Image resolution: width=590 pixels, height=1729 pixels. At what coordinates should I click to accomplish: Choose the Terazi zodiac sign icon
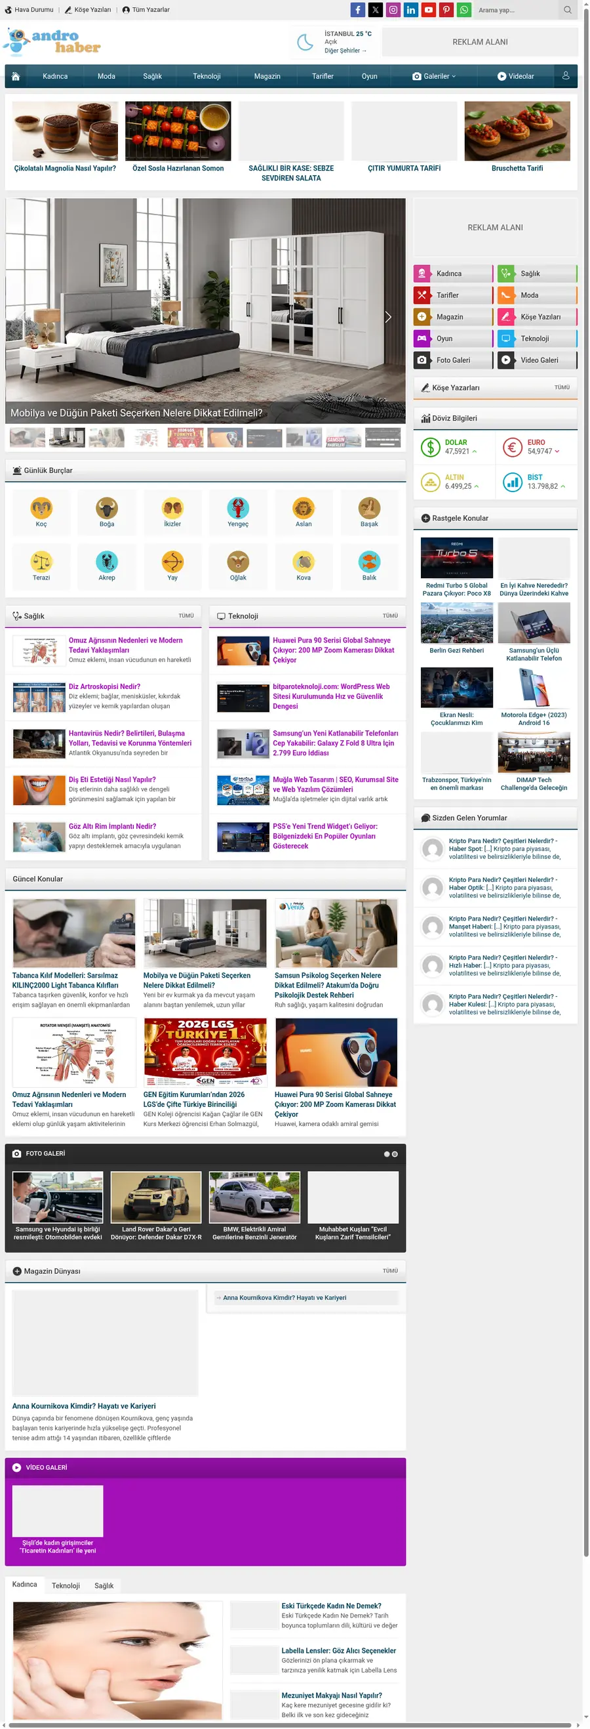(41, 562)
